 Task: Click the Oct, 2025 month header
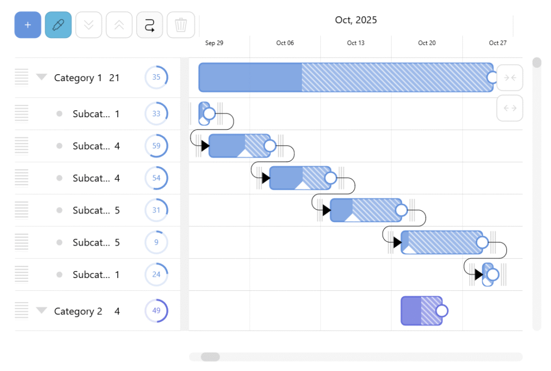pyautogui.click(x=356, y=20)
